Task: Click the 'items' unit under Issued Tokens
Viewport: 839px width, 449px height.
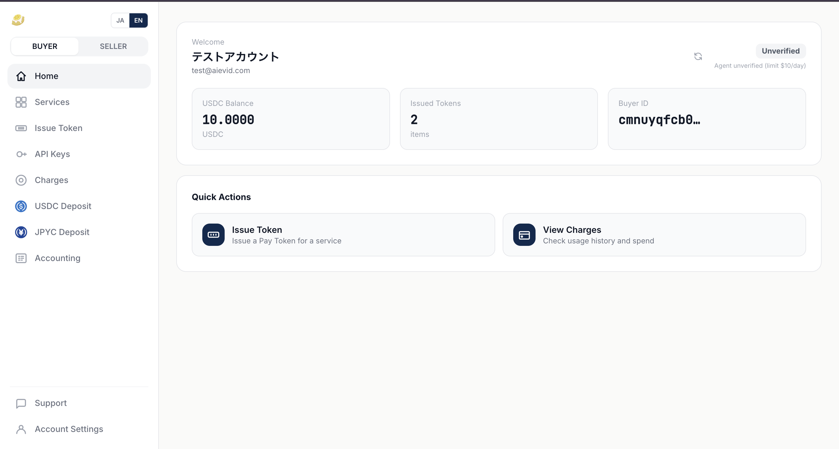Action: coord(419,134)
